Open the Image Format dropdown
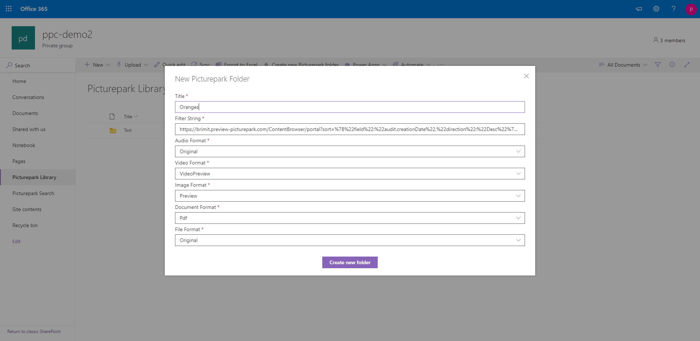 [350, 196]
